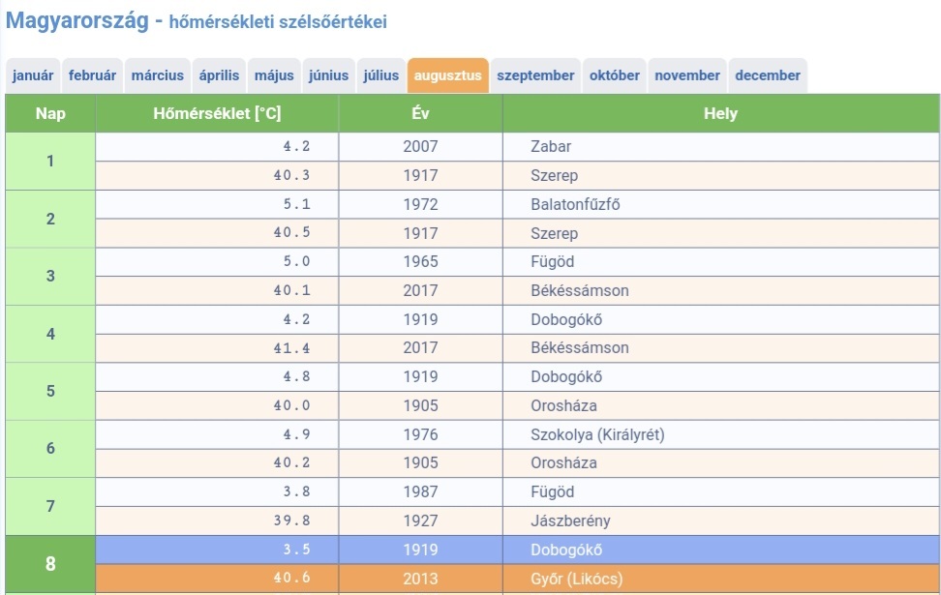
Task: Switch to the szeptember tab
Action: pyautogui.click(x=535, y=74)
